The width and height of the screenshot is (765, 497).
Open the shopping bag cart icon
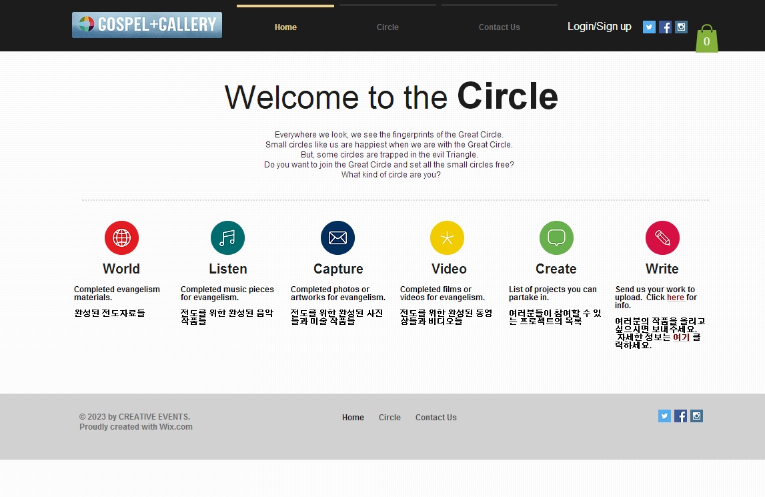pos(706,39)
